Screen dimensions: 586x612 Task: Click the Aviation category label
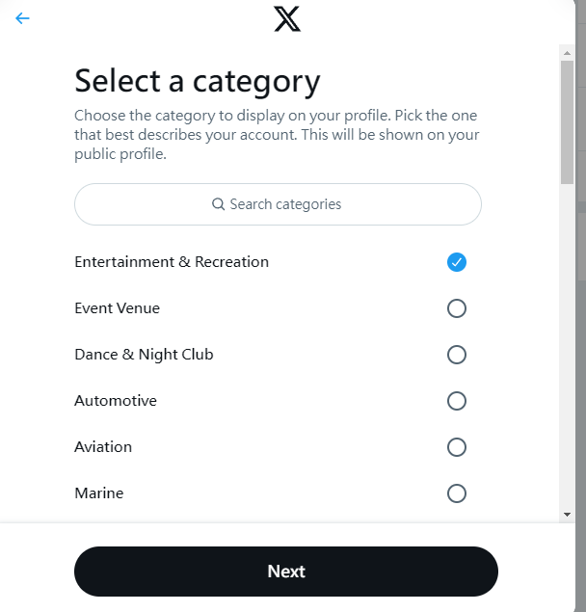pyautogui.click(x=103, y=447)
